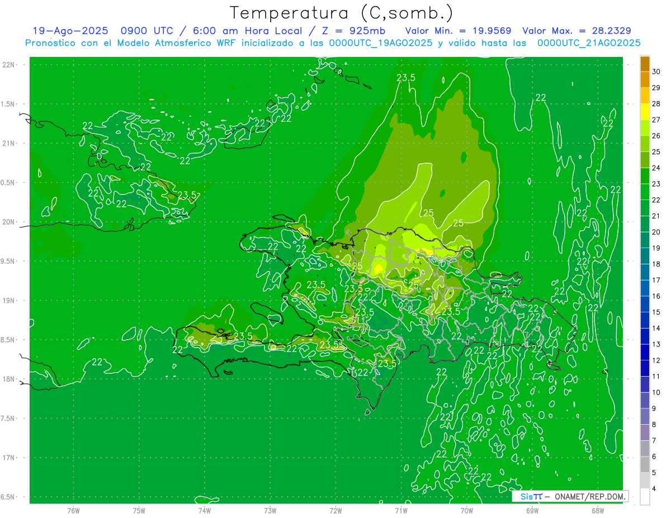Viewport: 671px width, 518px height.
Task: Click the legend value '4'
Action: pos(654,489)
